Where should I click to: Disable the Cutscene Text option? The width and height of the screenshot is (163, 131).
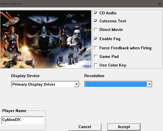click(x=96, y=21)
